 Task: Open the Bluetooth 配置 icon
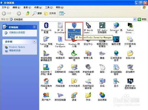[46, 25]
